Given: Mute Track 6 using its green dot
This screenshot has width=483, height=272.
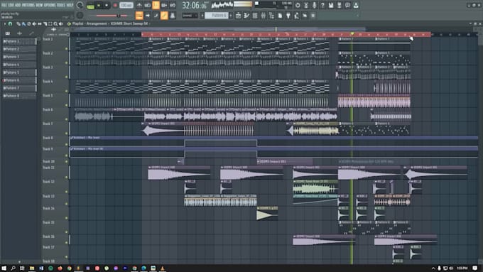Looking at the screenshot, I should click(67, 119).
